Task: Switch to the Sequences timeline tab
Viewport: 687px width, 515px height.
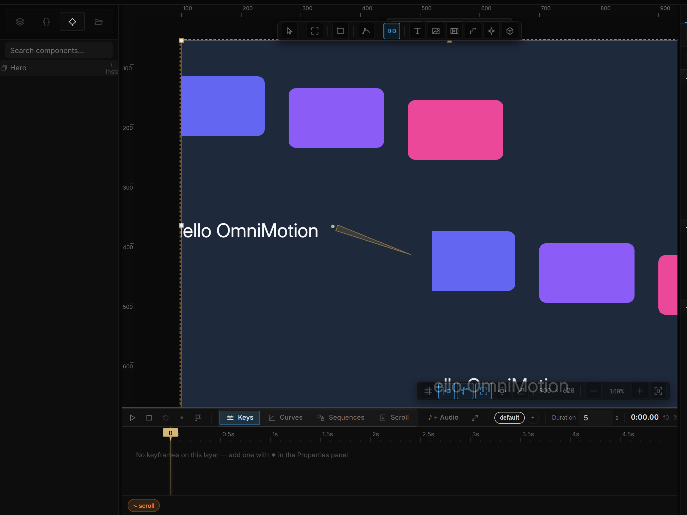Action: tap(341, 418)
